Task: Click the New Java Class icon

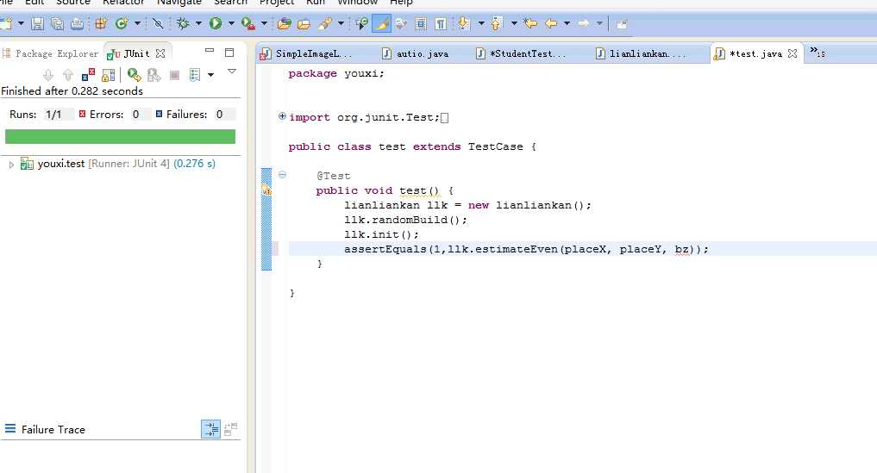Action: 122,23
